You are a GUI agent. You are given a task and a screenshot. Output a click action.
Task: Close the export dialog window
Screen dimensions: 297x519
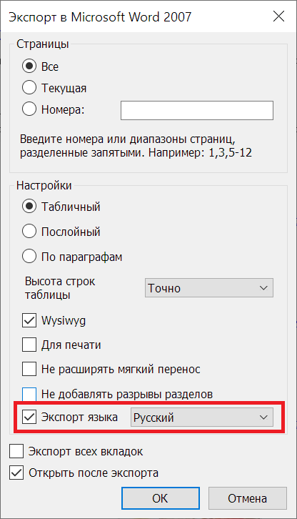pos(279,16)
